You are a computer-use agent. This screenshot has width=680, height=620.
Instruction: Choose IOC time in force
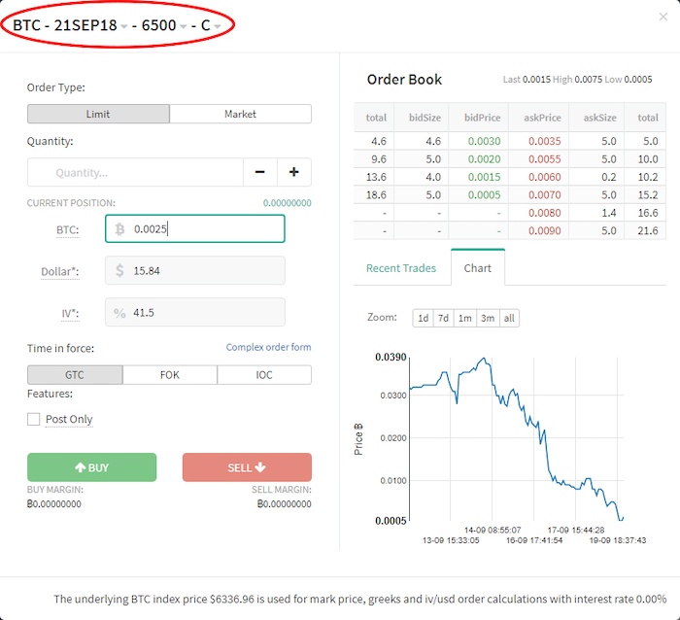[264, 375]
